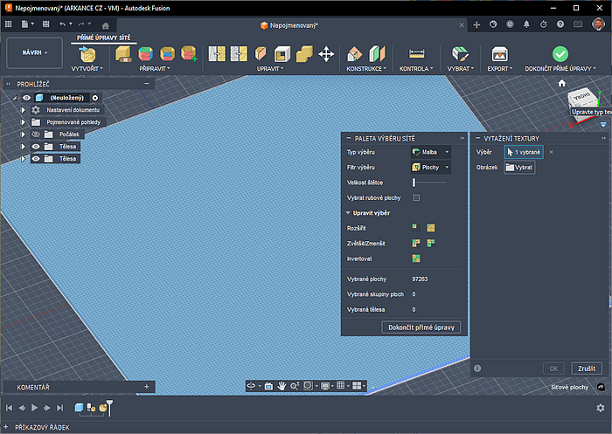
Task: Click the Velikost štětce slider
Action: pyautogui.click(x=414, y=182)
